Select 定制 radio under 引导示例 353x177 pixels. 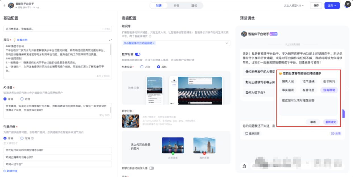22,138
